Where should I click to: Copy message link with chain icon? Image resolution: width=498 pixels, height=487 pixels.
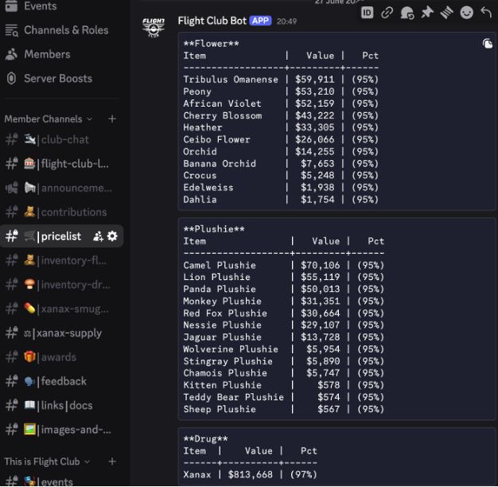[387, 12]
